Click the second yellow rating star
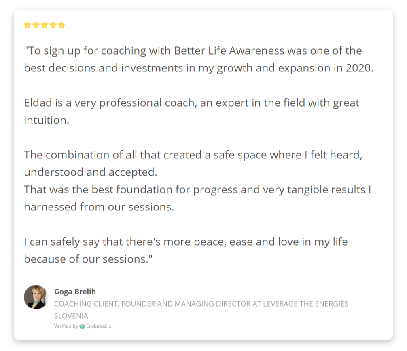The height and width of the screenshot is (351, 407). tap(36, 25)
